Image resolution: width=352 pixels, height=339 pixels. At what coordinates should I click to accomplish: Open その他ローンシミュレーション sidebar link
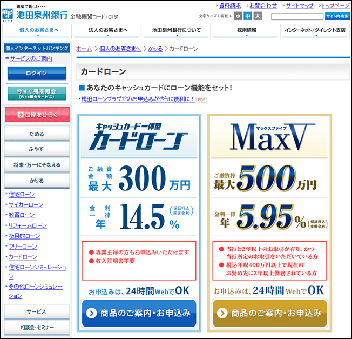36,291
